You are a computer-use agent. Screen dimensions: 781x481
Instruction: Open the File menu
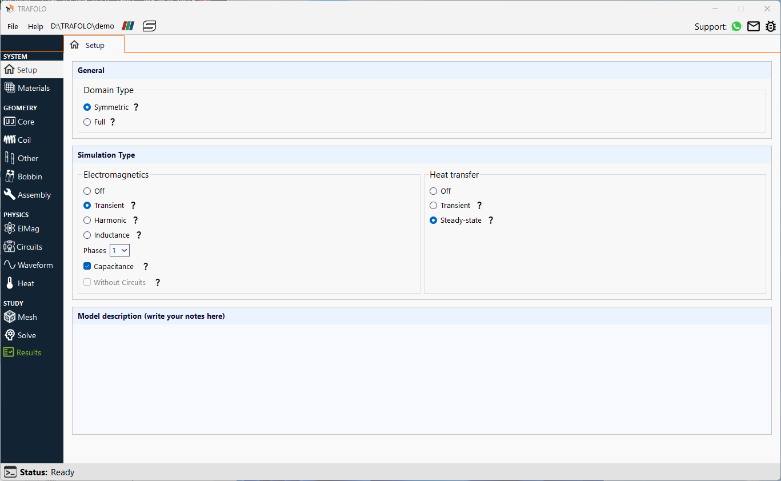point(13,26)
